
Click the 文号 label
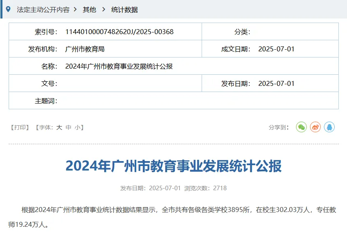point(49,83)
